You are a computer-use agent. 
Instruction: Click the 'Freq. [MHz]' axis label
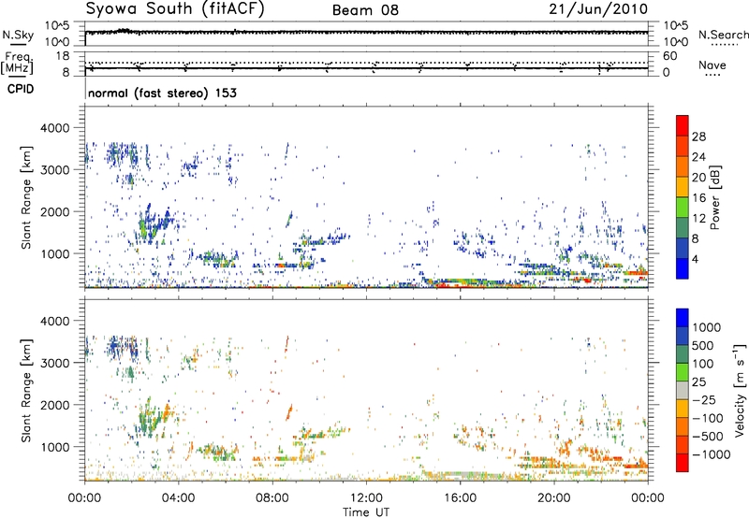click(x=17, y=63)
